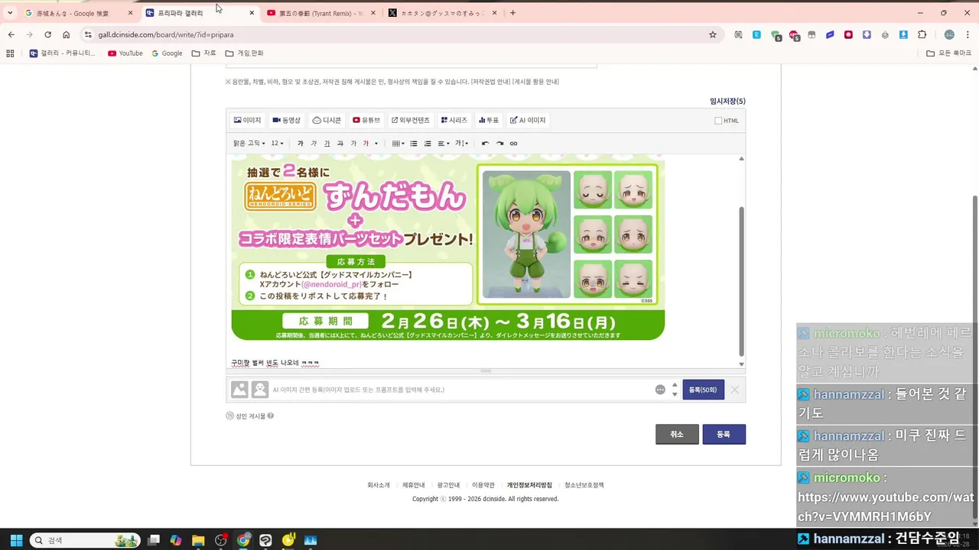Cancel writing with the 취소 button
Viewport: 979px width, 550px height.
click(x=677, y=434)
